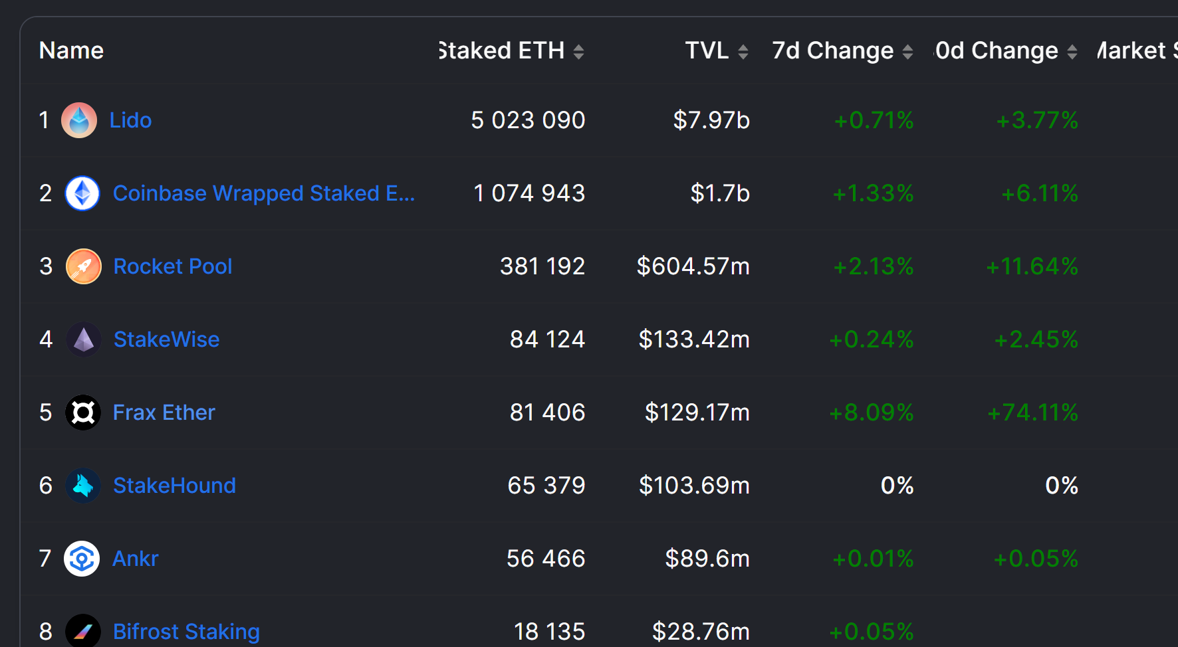The width and height of the screenshot is (1178, 647).
Task: Click the StakeWise purple triangle logo
Action: point(84,339)
